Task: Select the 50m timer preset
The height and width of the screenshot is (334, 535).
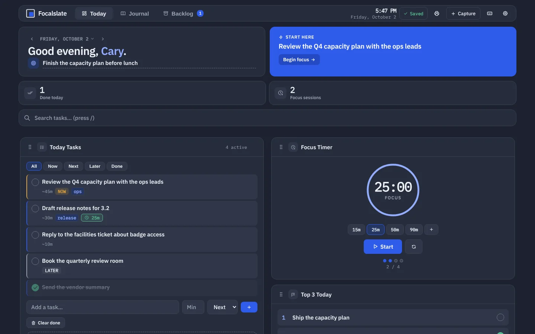Action: [395, 230]
